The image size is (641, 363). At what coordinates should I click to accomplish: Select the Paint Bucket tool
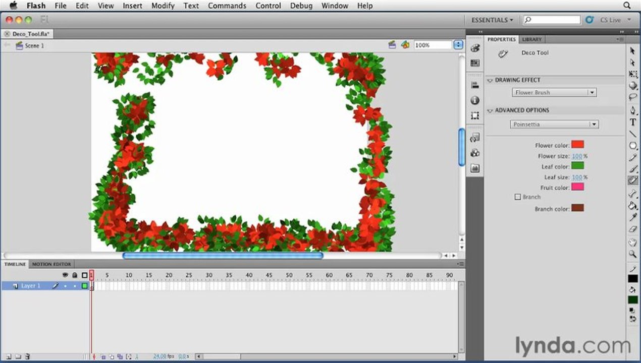pyautogui.click(x=632, y=206)
